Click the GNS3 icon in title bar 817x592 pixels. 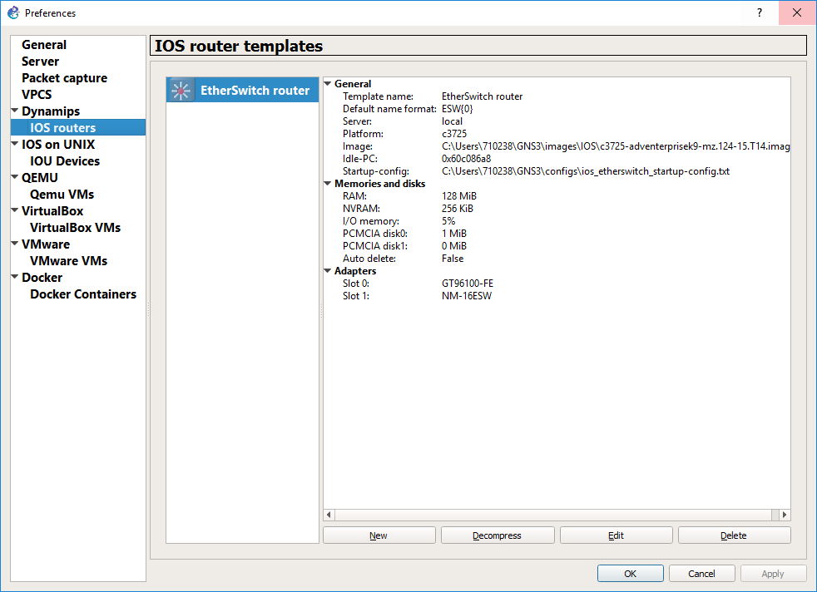tap(13, 12)
